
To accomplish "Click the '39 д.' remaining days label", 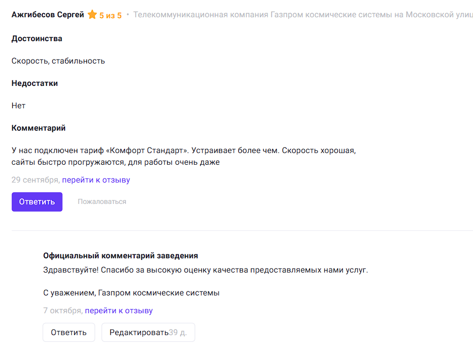I will point(178,333).
